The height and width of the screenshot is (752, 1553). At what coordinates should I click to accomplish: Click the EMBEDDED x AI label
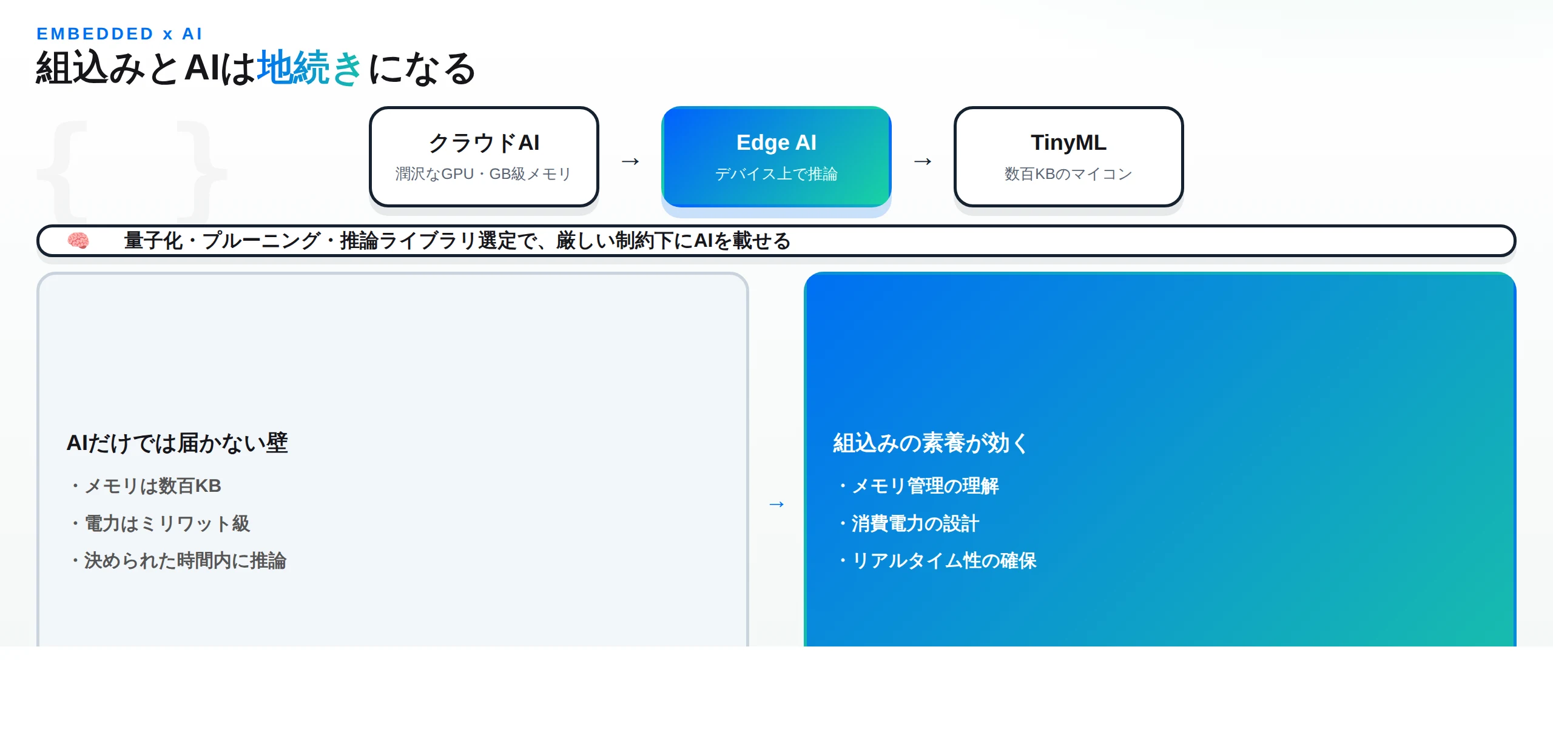[120, 34]
